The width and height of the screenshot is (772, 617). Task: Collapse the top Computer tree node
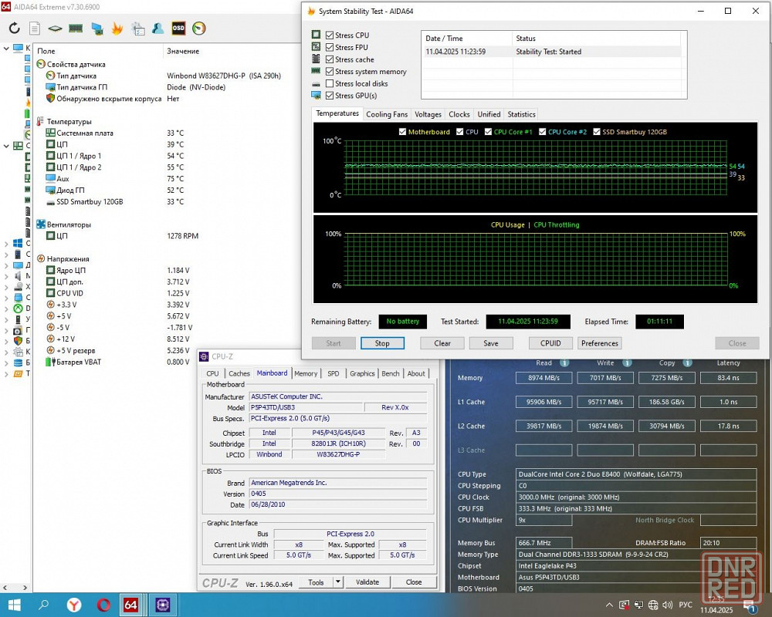coord(6,49)
